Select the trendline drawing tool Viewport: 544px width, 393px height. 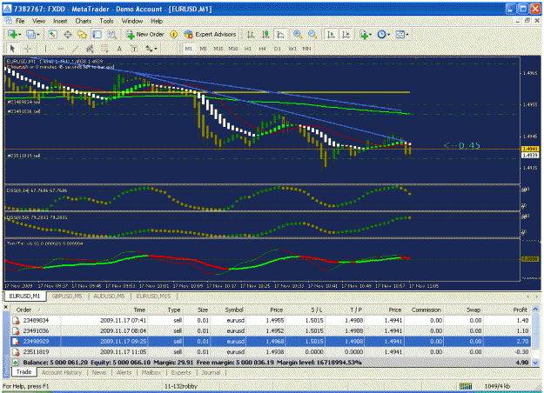click(75, 49)
